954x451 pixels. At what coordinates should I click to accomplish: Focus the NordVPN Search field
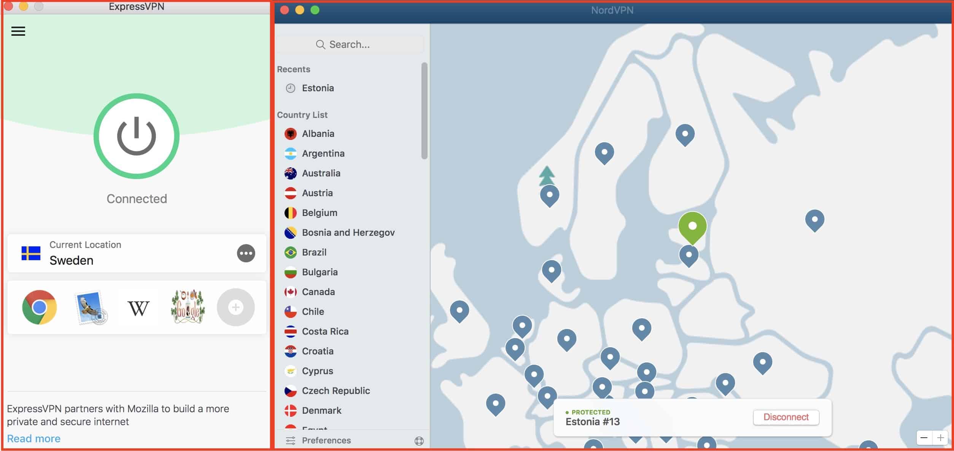350,44
